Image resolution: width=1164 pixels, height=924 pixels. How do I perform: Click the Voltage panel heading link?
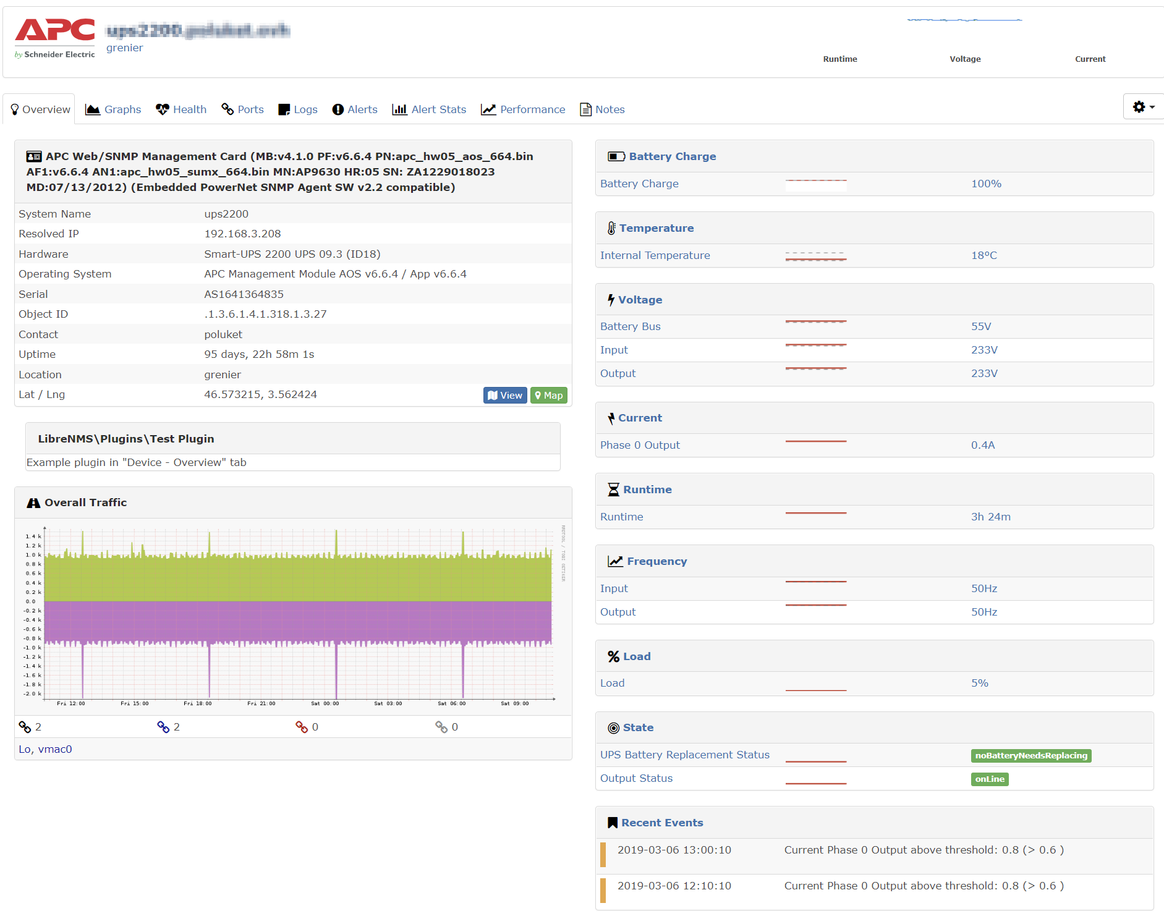640,300
